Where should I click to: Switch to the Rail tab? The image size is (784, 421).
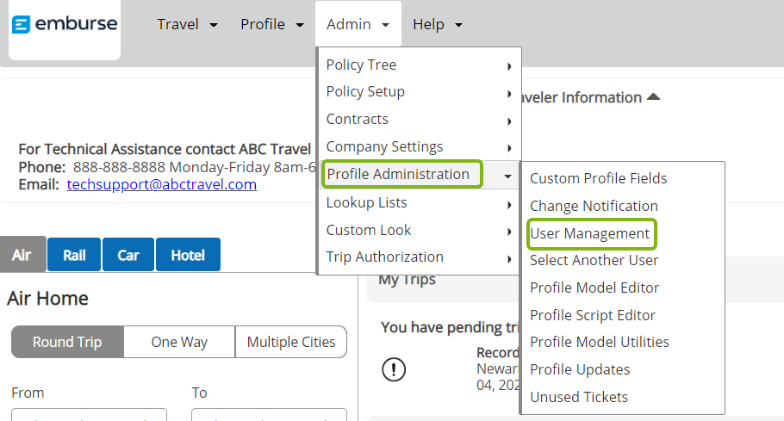pyautogui.click(x=74, y=256)
